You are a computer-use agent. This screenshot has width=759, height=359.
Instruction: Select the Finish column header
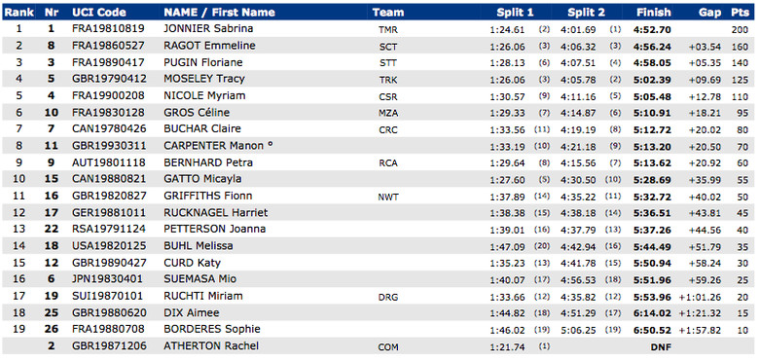pos(654,12)
